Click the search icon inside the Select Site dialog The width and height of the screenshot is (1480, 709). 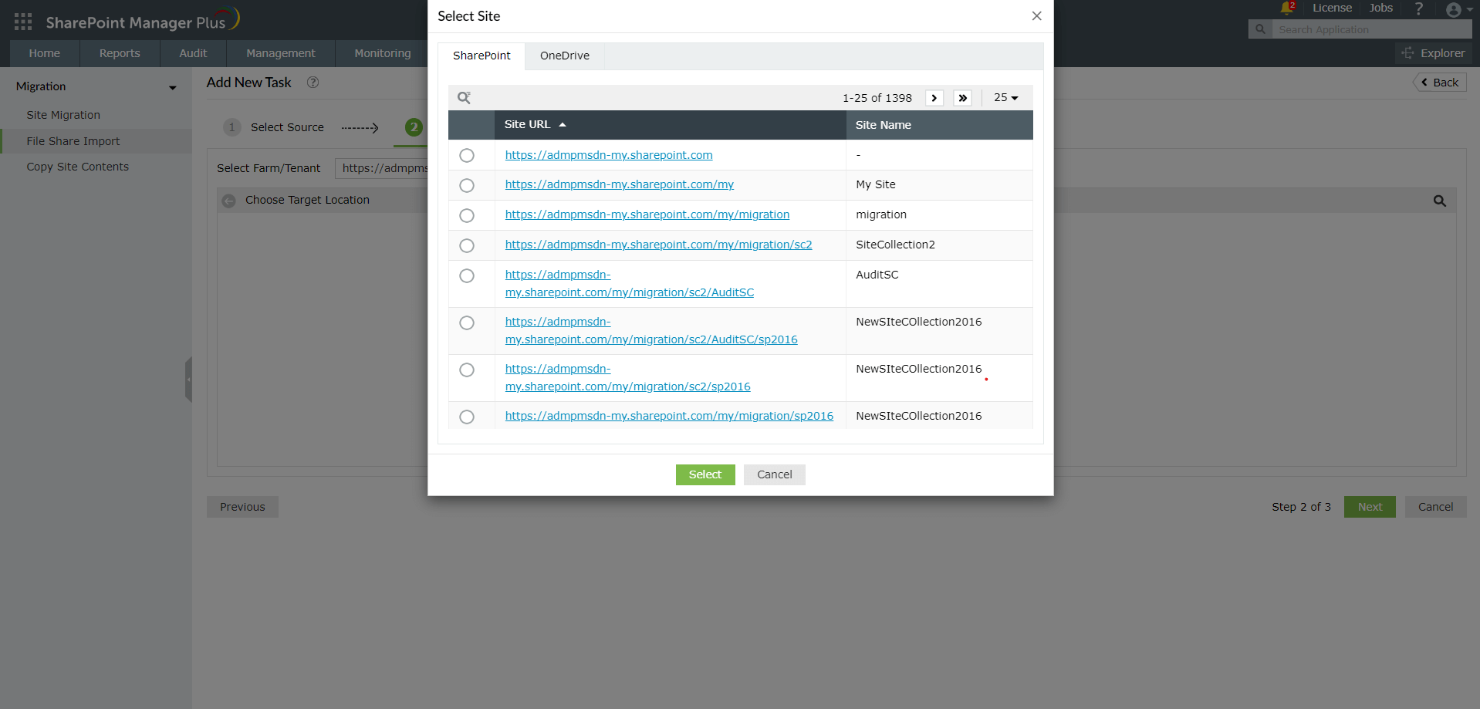coord(464,97)
